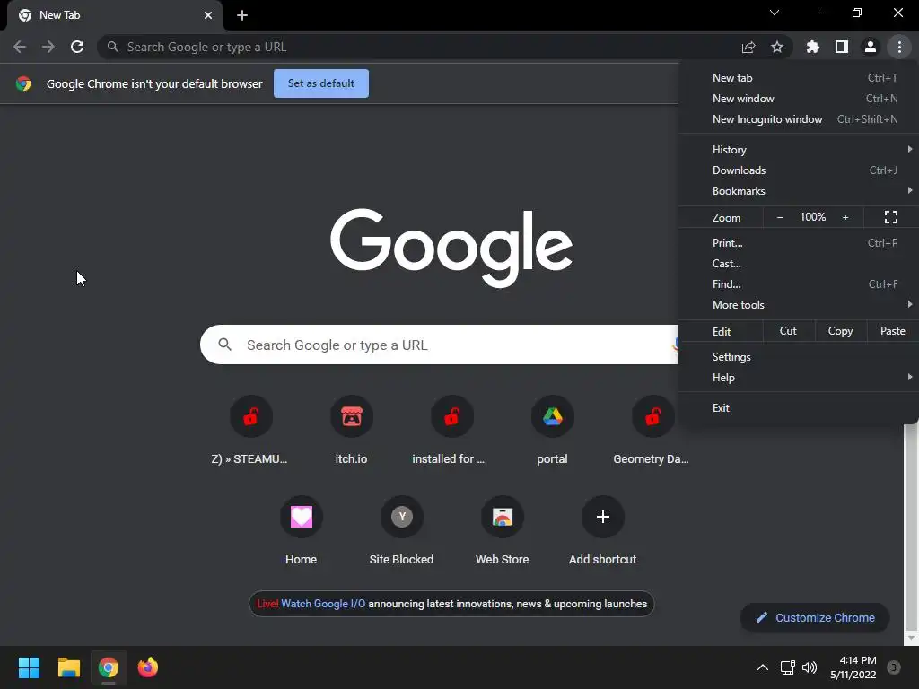Choose Find... in the menu

click(x=798, y=284)
